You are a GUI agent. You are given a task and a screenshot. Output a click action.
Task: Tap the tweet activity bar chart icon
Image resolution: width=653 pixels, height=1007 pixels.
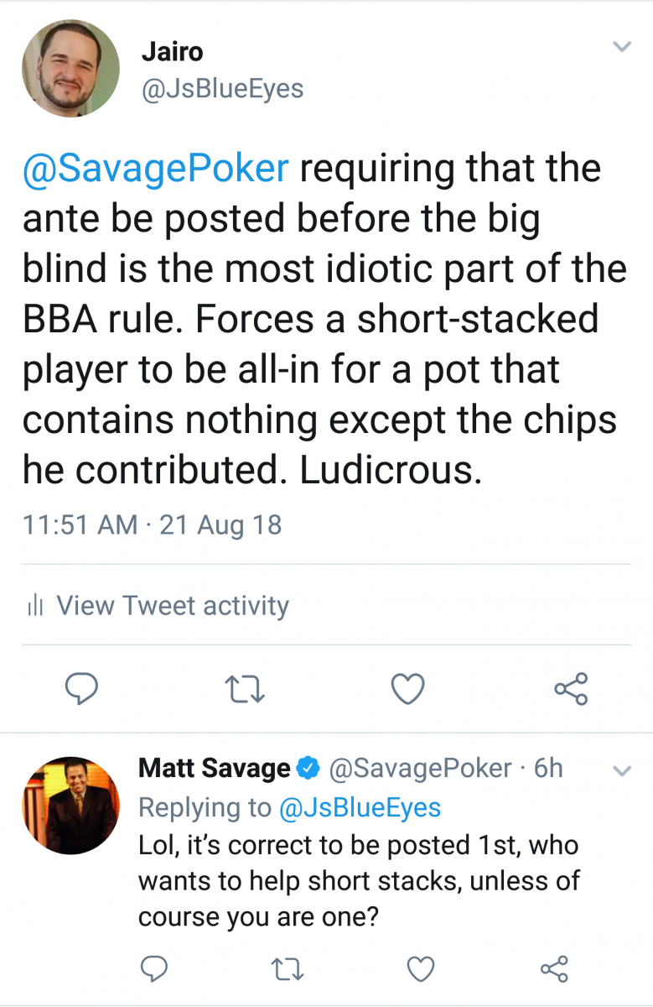(35, 606)
